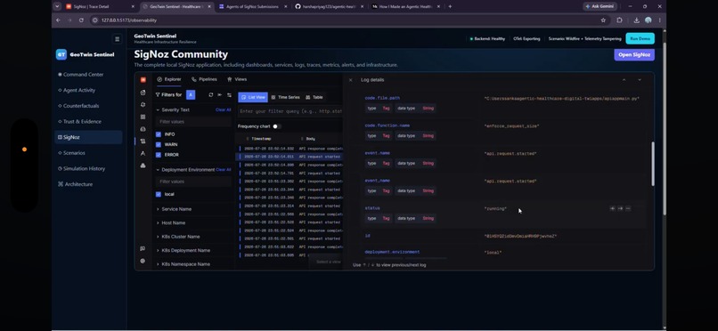
Task: Click the collapse filters panel icon
Action: (220, 94)
